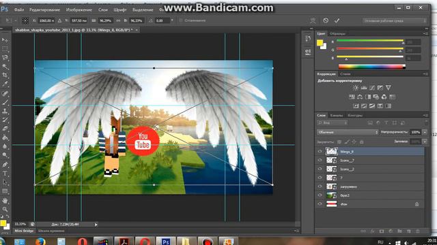
Task: Add an Exposure adjustment
Action: pos(380,88)
